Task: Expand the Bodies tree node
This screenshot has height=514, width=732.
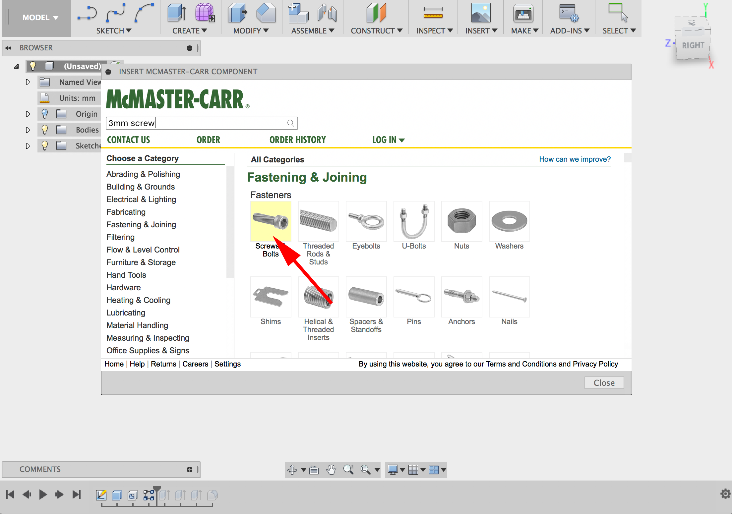Action: (28, 130)
